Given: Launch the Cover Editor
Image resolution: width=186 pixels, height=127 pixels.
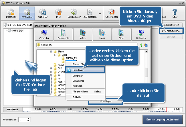Looking at the screenshot, I should coord(112,13).
